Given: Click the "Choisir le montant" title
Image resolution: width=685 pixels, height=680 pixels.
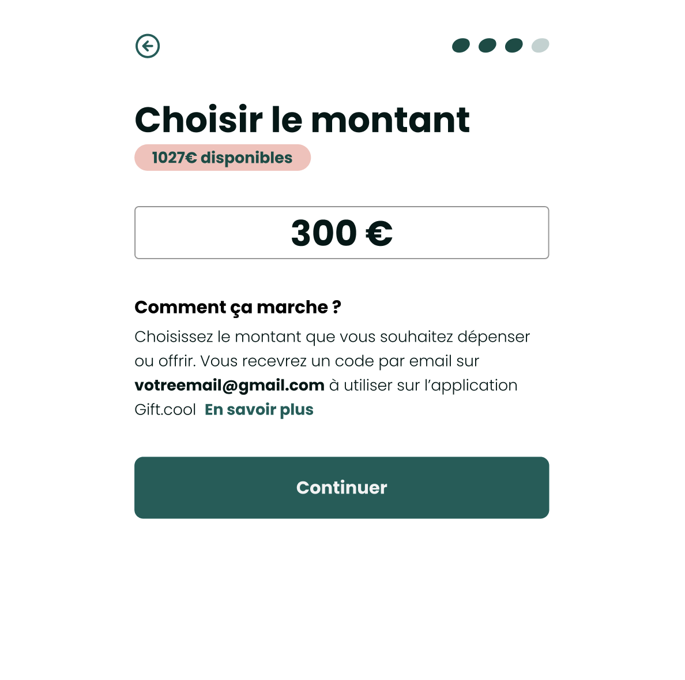Looking at the screenshot, I should click(x=302, y=120).
